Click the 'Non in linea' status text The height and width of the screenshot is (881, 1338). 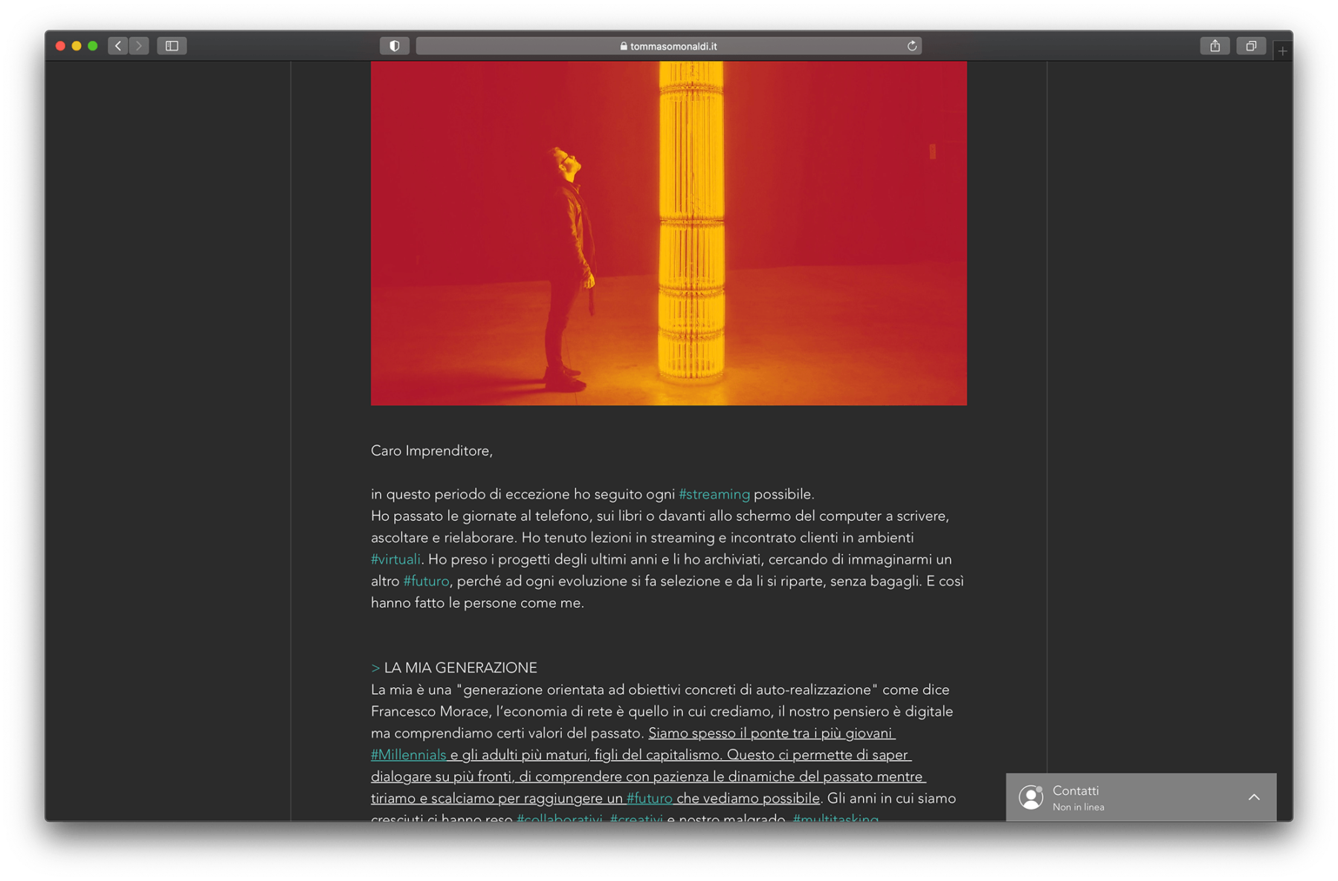(1078, 807)
